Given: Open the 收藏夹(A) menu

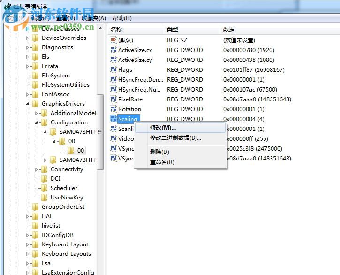Looking at the screenshot, I should click(x=94, y=18).
